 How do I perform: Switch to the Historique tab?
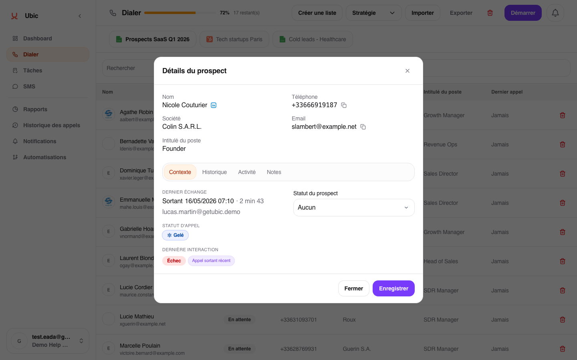click(214, 172)
